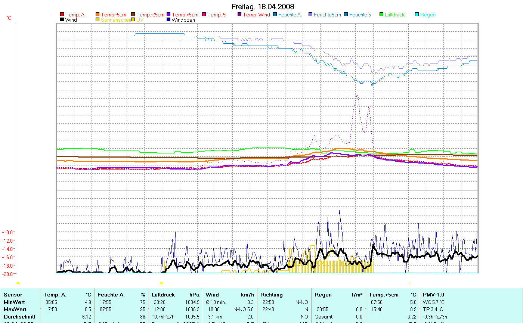Click the Richtung column header in table
523x323 pixels.
pos(272,295)
